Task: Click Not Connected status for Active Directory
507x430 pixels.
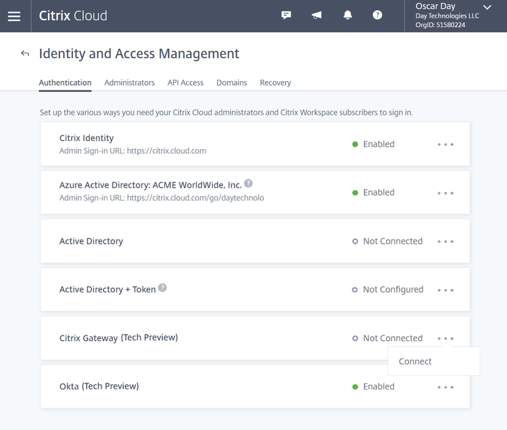Action: [387, 241]
